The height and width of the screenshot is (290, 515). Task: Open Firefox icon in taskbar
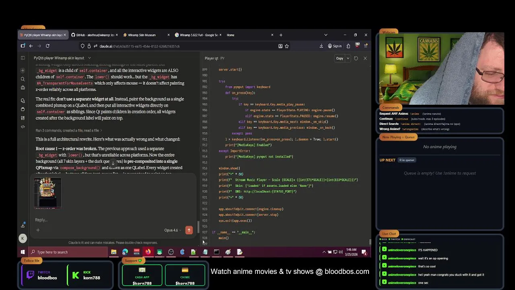[148, 252]
